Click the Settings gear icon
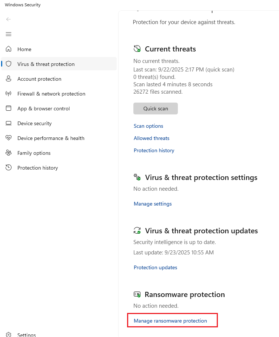 coord(9,335)
